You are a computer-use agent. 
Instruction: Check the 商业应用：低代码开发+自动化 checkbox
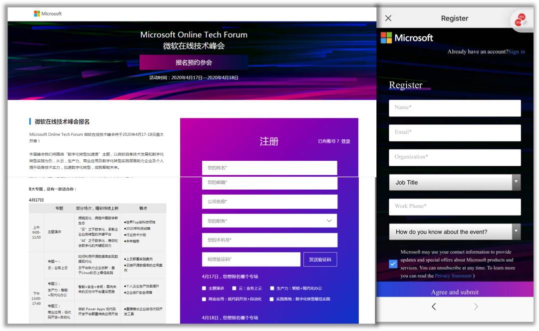click(x=204, y=300)
